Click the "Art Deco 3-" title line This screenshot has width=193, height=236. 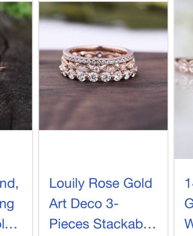[x=84, y=203]
